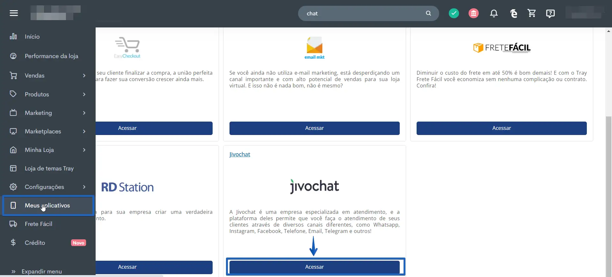Click the jivochat logo image
Screen dimensions: 612x277
(315, 186)
